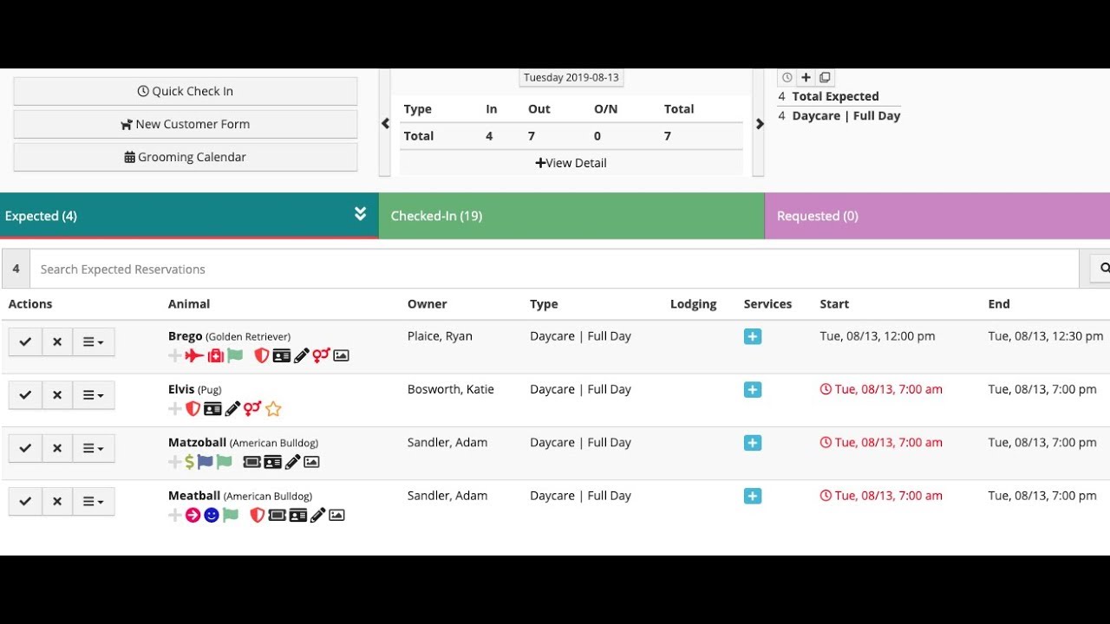Screen dimensions: 1110x624
Task: Click the Search Expected Reservations field
Action: [554, 269]
